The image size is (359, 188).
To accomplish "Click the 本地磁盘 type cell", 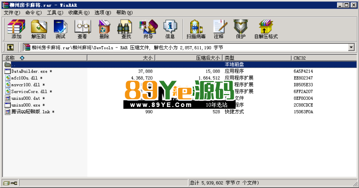I will 234,64.
